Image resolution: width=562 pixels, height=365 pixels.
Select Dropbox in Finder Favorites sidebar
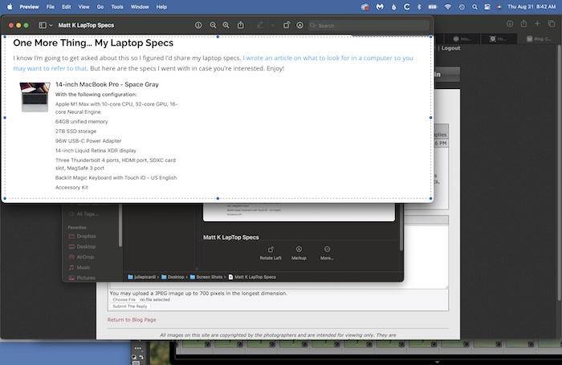pos(87,236)
